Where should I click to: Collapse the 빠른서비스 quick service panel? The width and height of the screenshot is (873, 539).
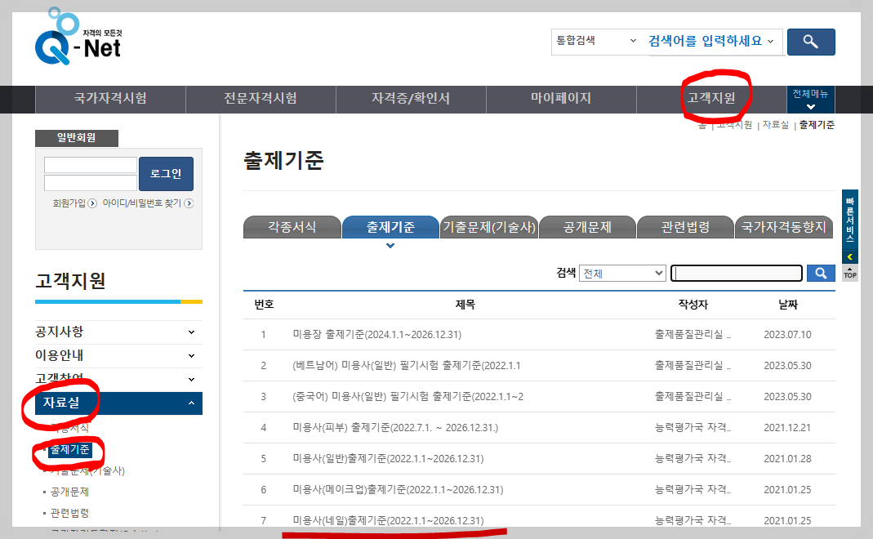point(849,255)
